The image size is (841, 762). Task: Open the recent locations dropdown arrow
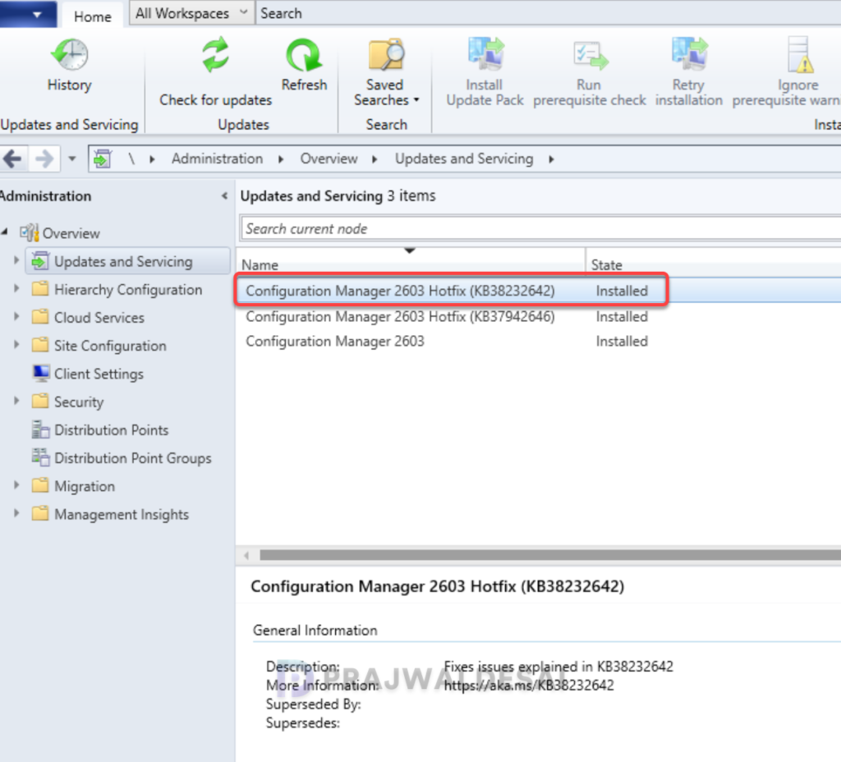pos(72,158)
